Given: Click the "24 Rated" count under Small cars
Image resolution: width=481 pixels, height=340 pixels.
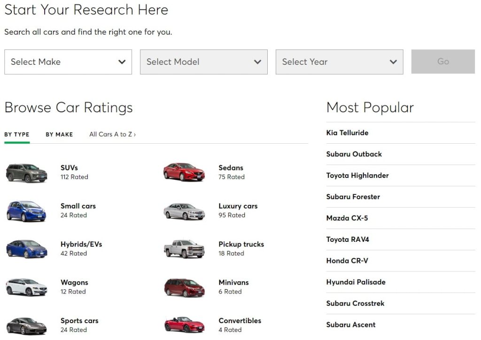Looking at the screenshot, I should click(x=74, y=215).
